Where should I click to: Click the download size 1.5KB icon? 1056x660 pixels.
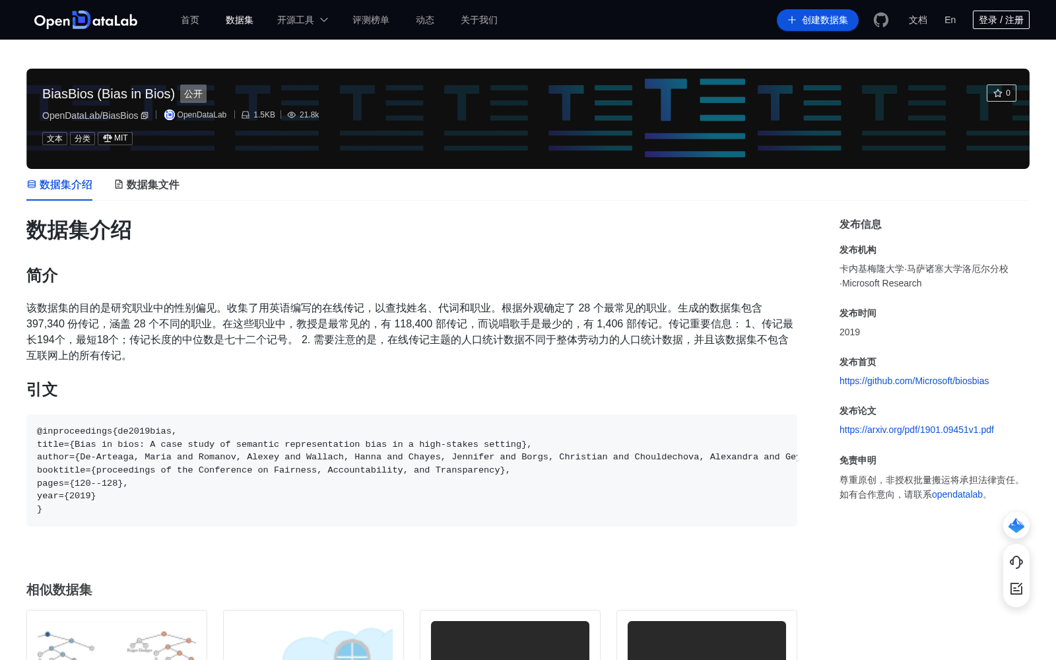click(246, 115)
